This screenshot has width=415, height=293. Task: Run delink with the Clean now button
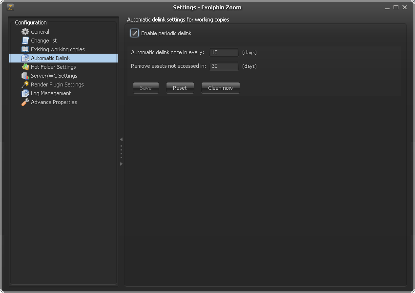point(221,88)
